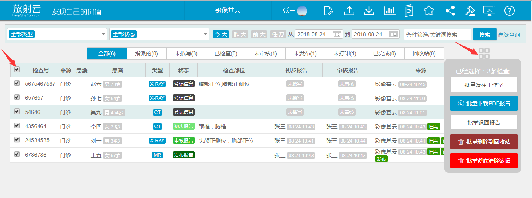Click the keyword search input field
This screenshot has height=198, width=532.
coord(437,34)
